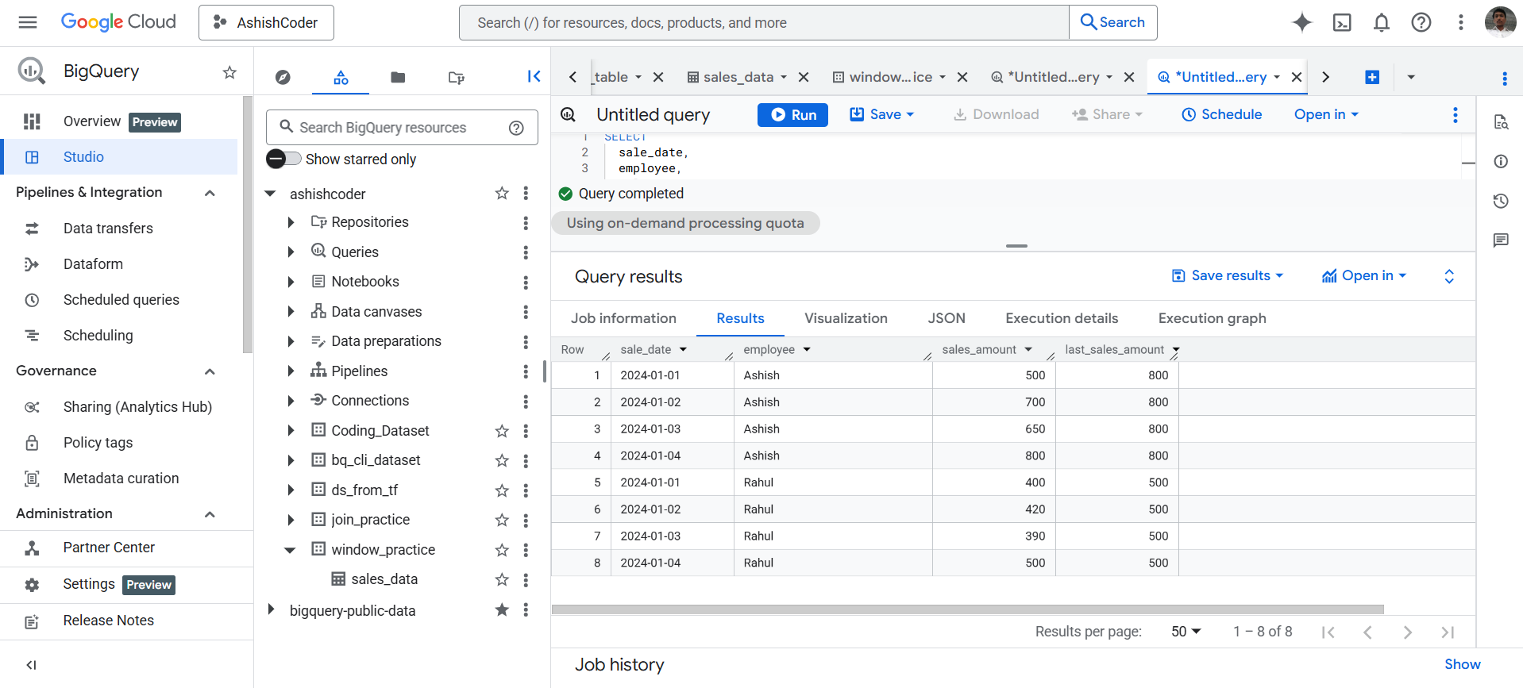
Task: Activate Cloud Shell terminal icon
Action: click(x=1342, y=22)
